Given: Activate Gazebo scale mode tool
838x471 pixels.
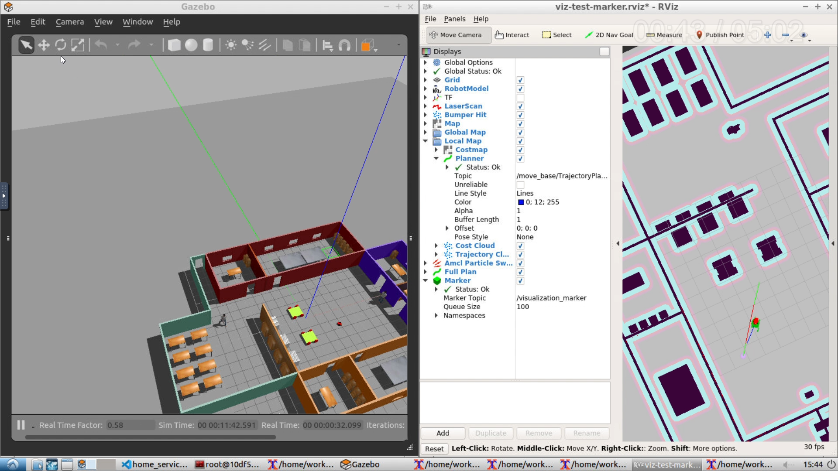Looking at the screenshot, I should (x=78, y=45).
